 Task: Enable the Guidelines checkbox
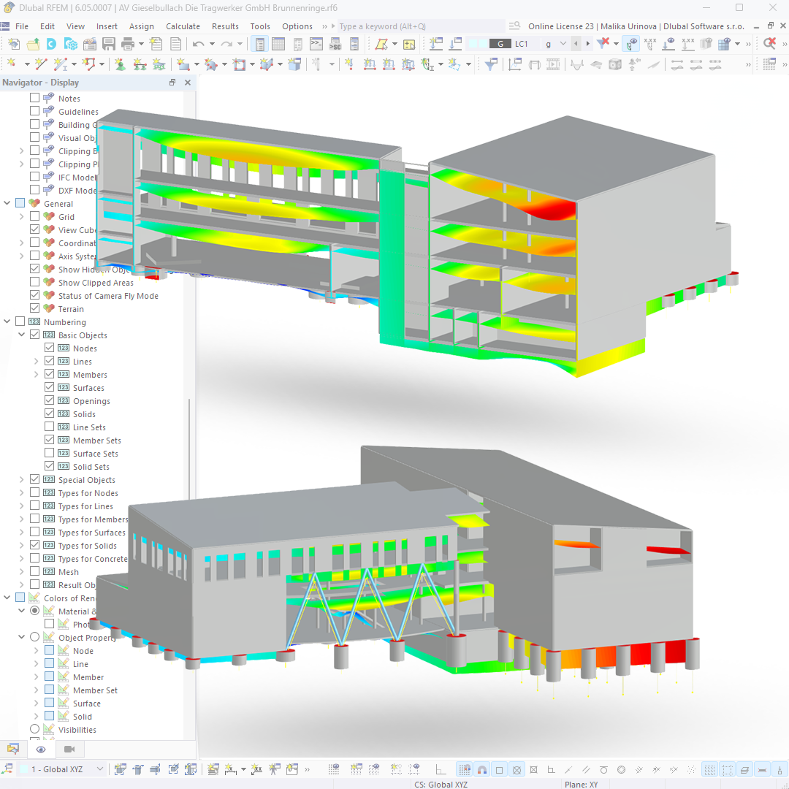tap(35, 111)
